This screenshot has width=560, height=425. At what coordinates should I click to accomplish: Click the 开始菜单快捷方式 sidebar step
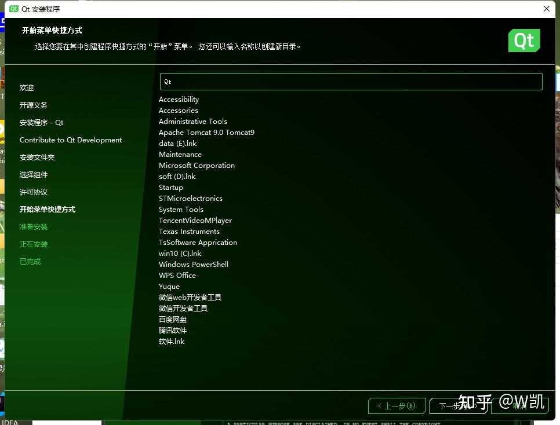pyautogui.click(x=48, y=210)
